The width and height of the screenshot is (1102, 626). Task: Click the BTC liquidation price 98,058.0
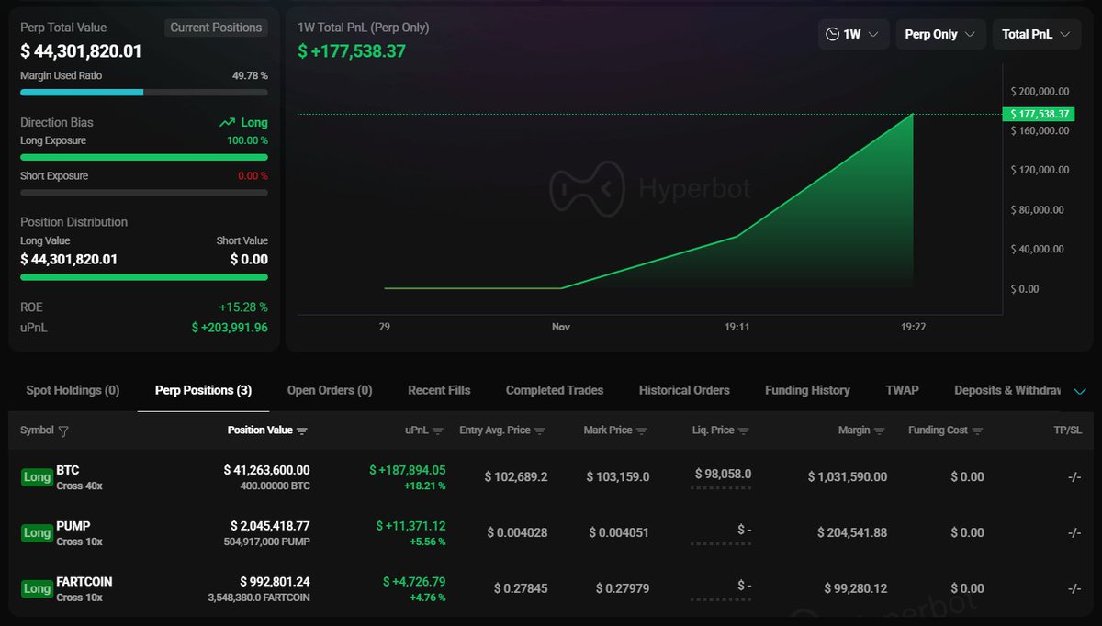coord(724,474)
